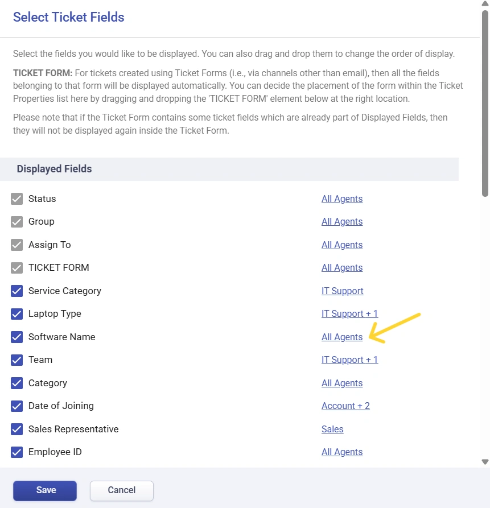Select the Software Name field label
The width and height of the screenshot is (490, 508).
(x=62, y=337)
